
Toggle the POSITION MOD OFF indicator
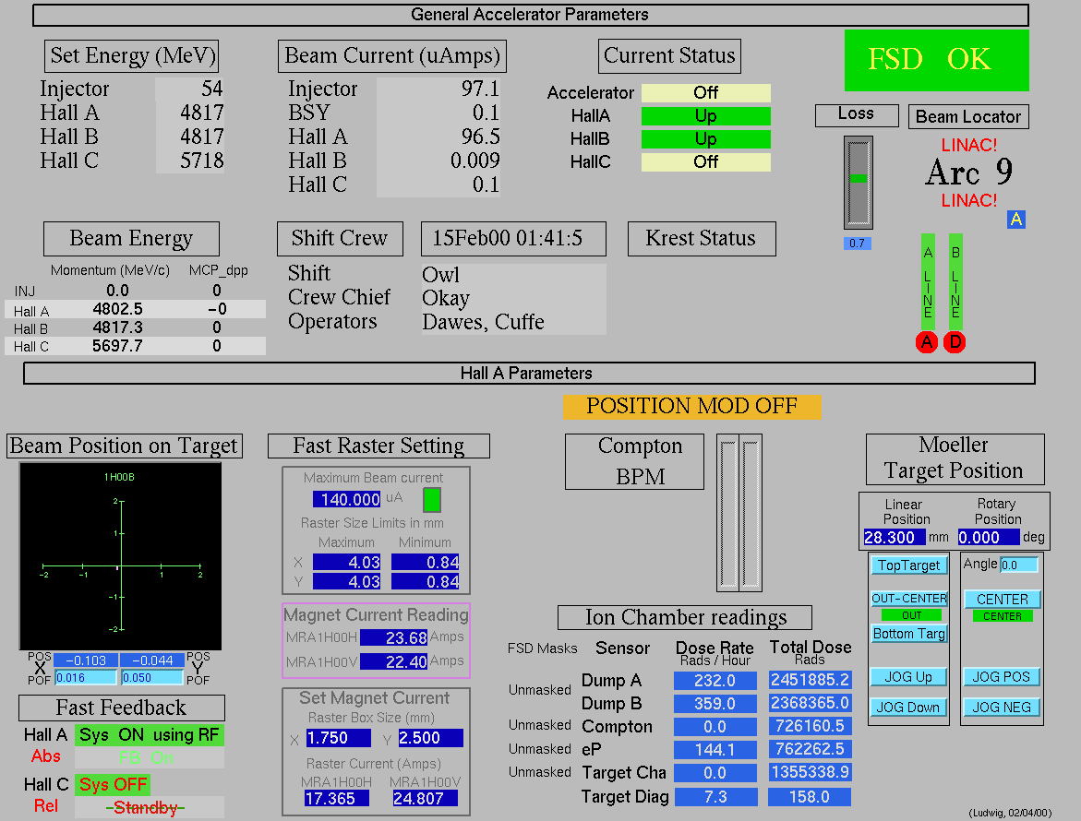point(691,406)
